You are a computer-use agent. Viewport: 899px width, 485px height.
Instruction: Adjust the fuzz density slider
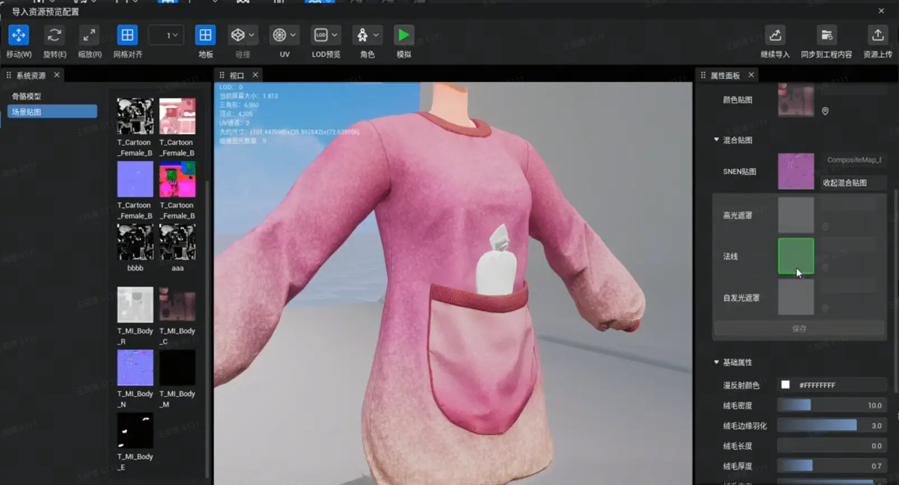click(x=832, y=405)
